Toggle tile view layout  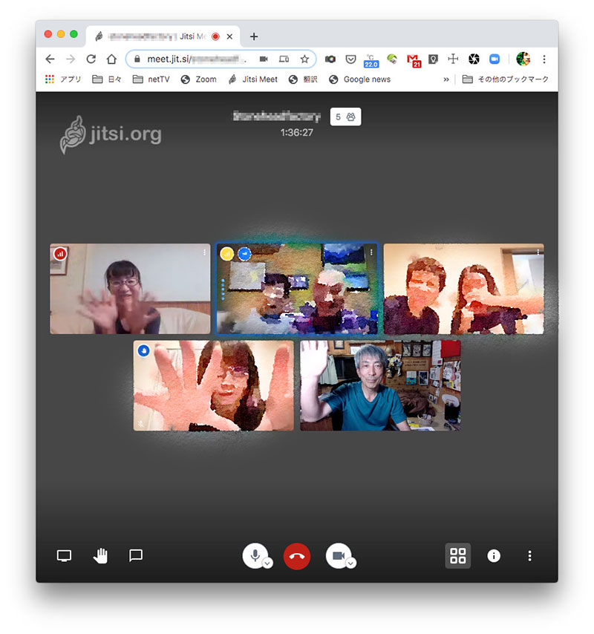458,555
